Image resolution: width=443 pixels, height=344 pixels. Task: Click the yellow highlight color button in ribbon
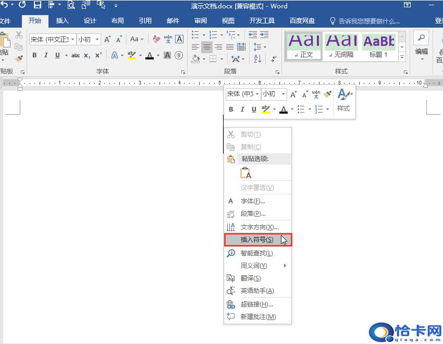pos(131,55)
